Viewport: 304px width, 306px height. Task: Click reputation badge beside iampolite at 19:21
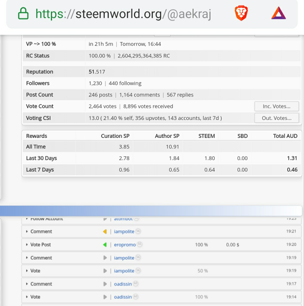(x=138, y=231)
